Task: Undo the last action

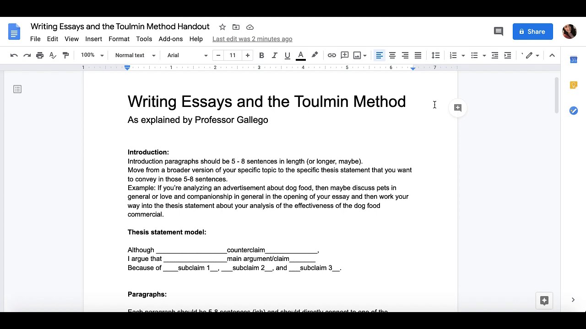Action: coord(14,55)
